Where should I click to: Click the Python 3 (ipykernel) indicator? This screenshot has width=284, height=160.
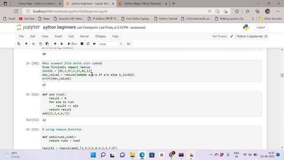(x=250, y=36)
